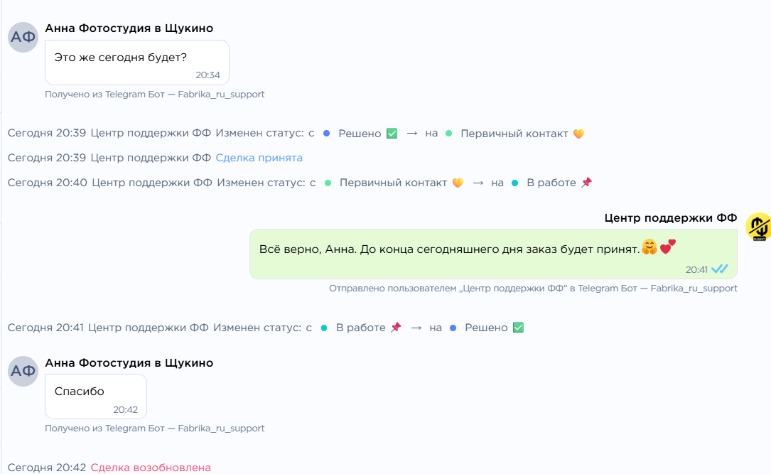The image size is (771, 474).
Task: Click the new status 'В работе' in the 20:40 log
Action: tap(551, 183)
